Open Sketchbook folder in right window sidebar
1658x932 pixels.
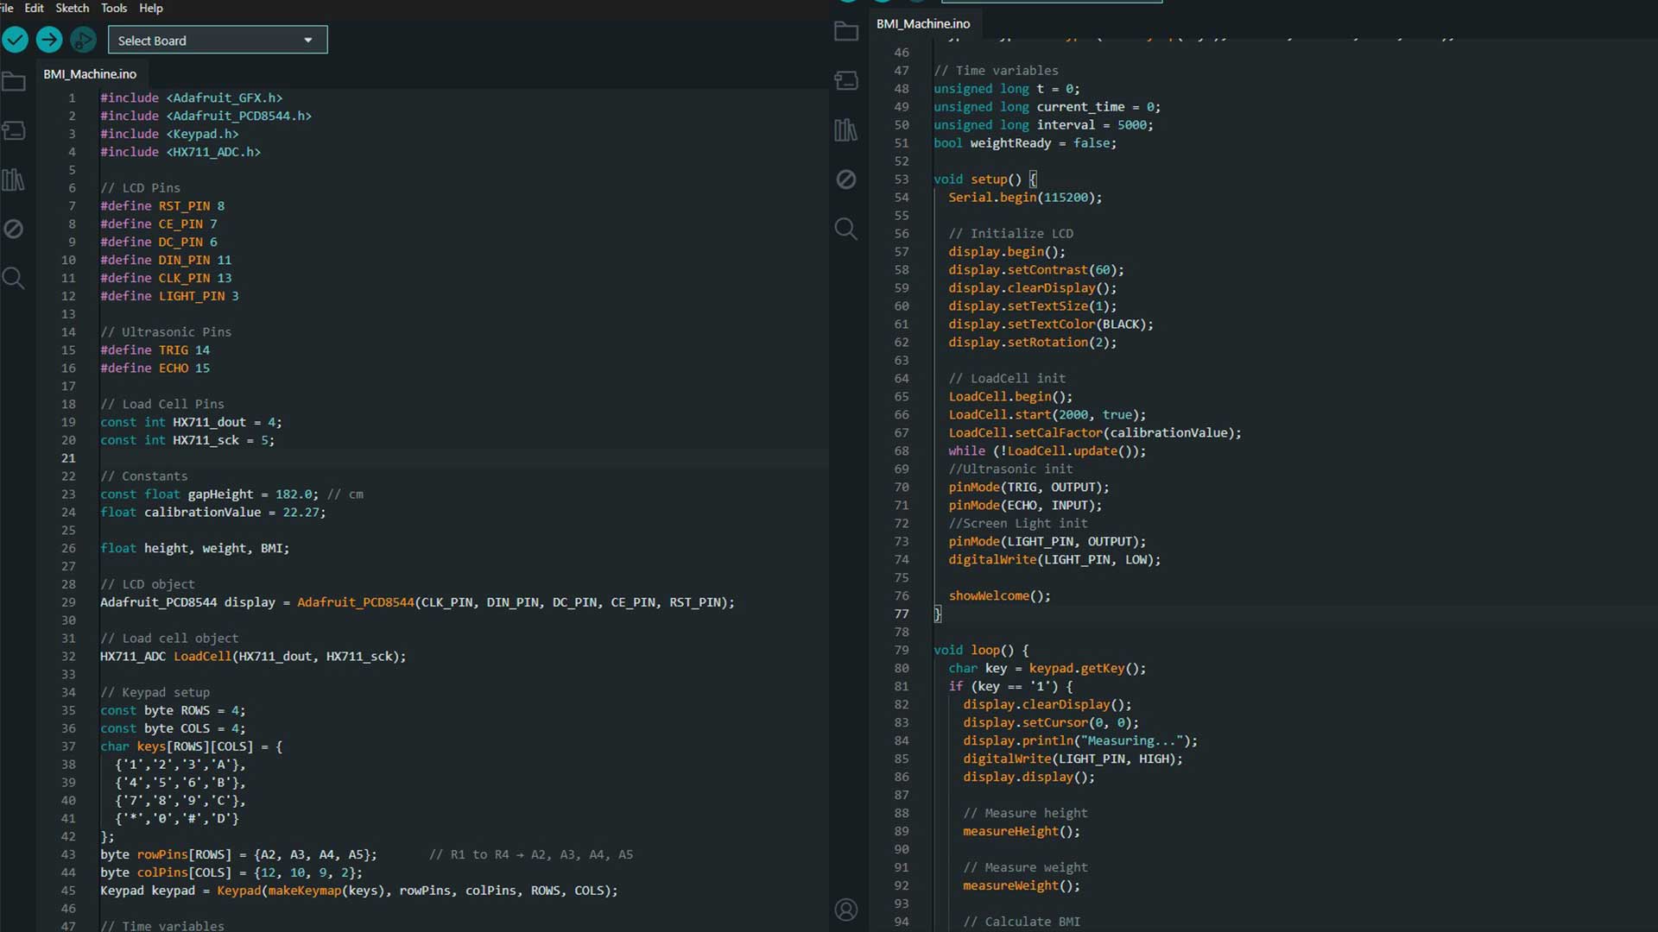(846, 33)
